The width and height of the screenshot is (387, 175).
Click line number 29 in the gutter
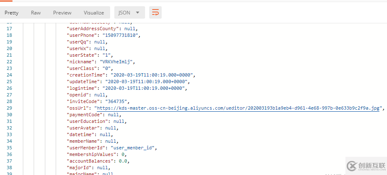pos(9,108)
